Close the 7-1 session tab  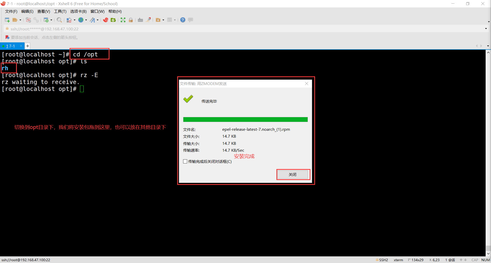[21, 46]
